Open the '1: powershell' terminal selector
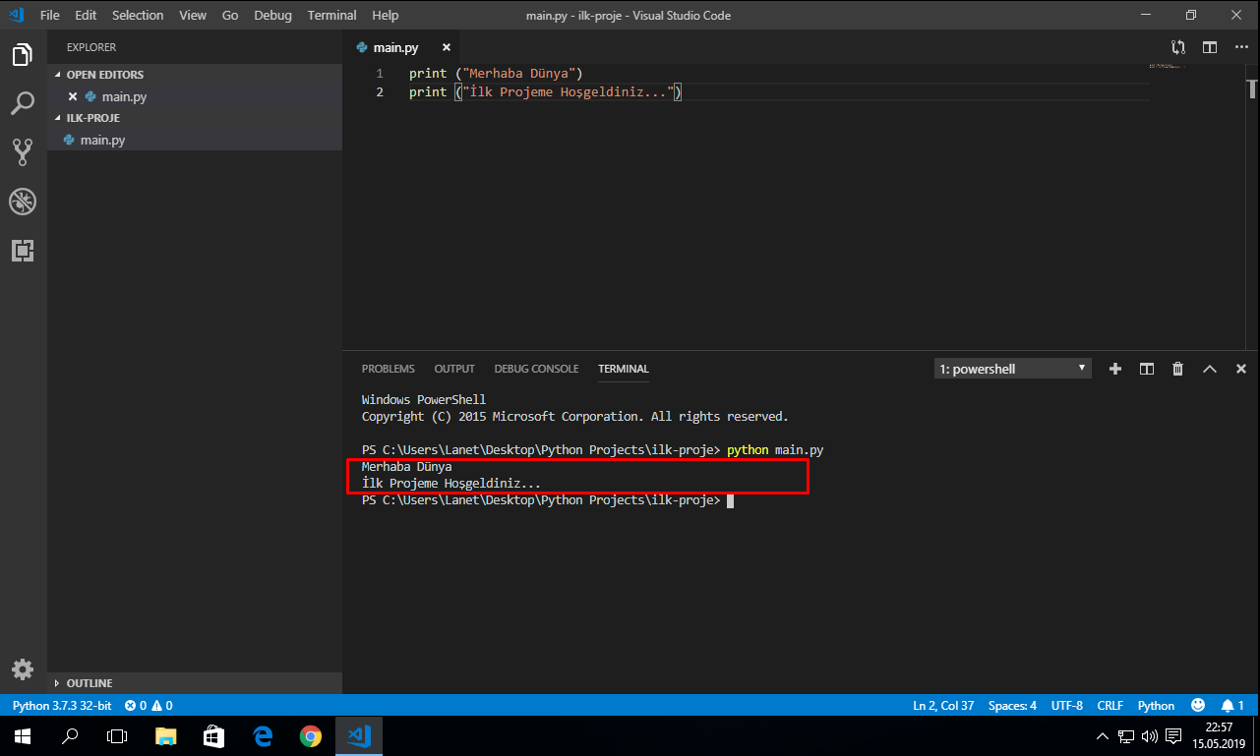 point(1012,368)
